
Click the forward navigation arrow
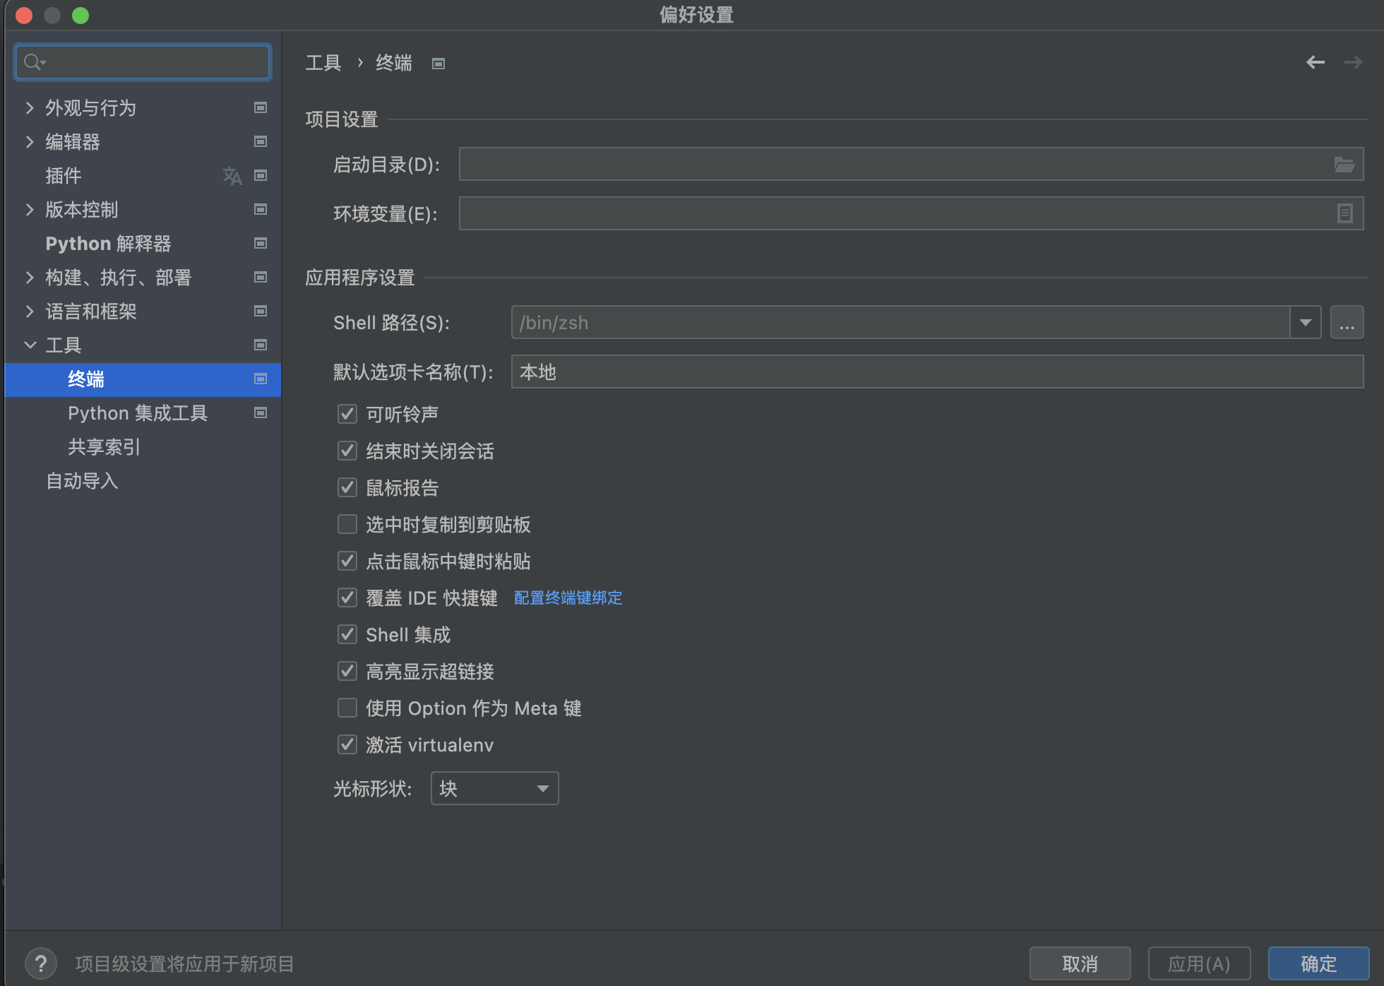[x=1353, y=63]
